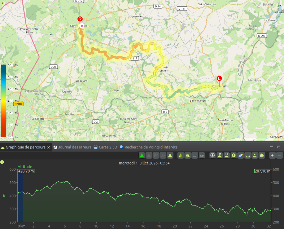
Task: Set x-axis to time with 'h' icon
Action: click(194, 155)
